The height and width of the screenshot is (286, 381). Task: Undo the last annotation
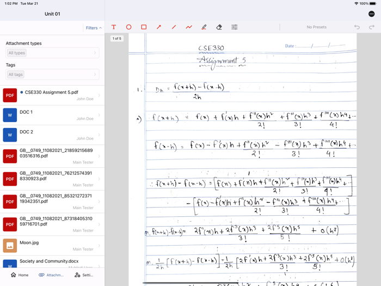pyautogui.click(x=357, y=27)
